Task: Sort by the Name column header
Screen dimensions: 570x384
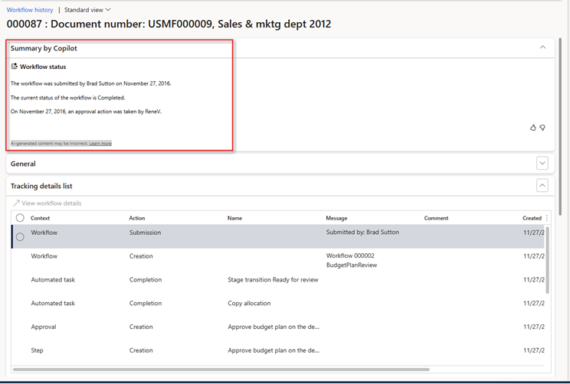Action: click(x=235, y=218)
